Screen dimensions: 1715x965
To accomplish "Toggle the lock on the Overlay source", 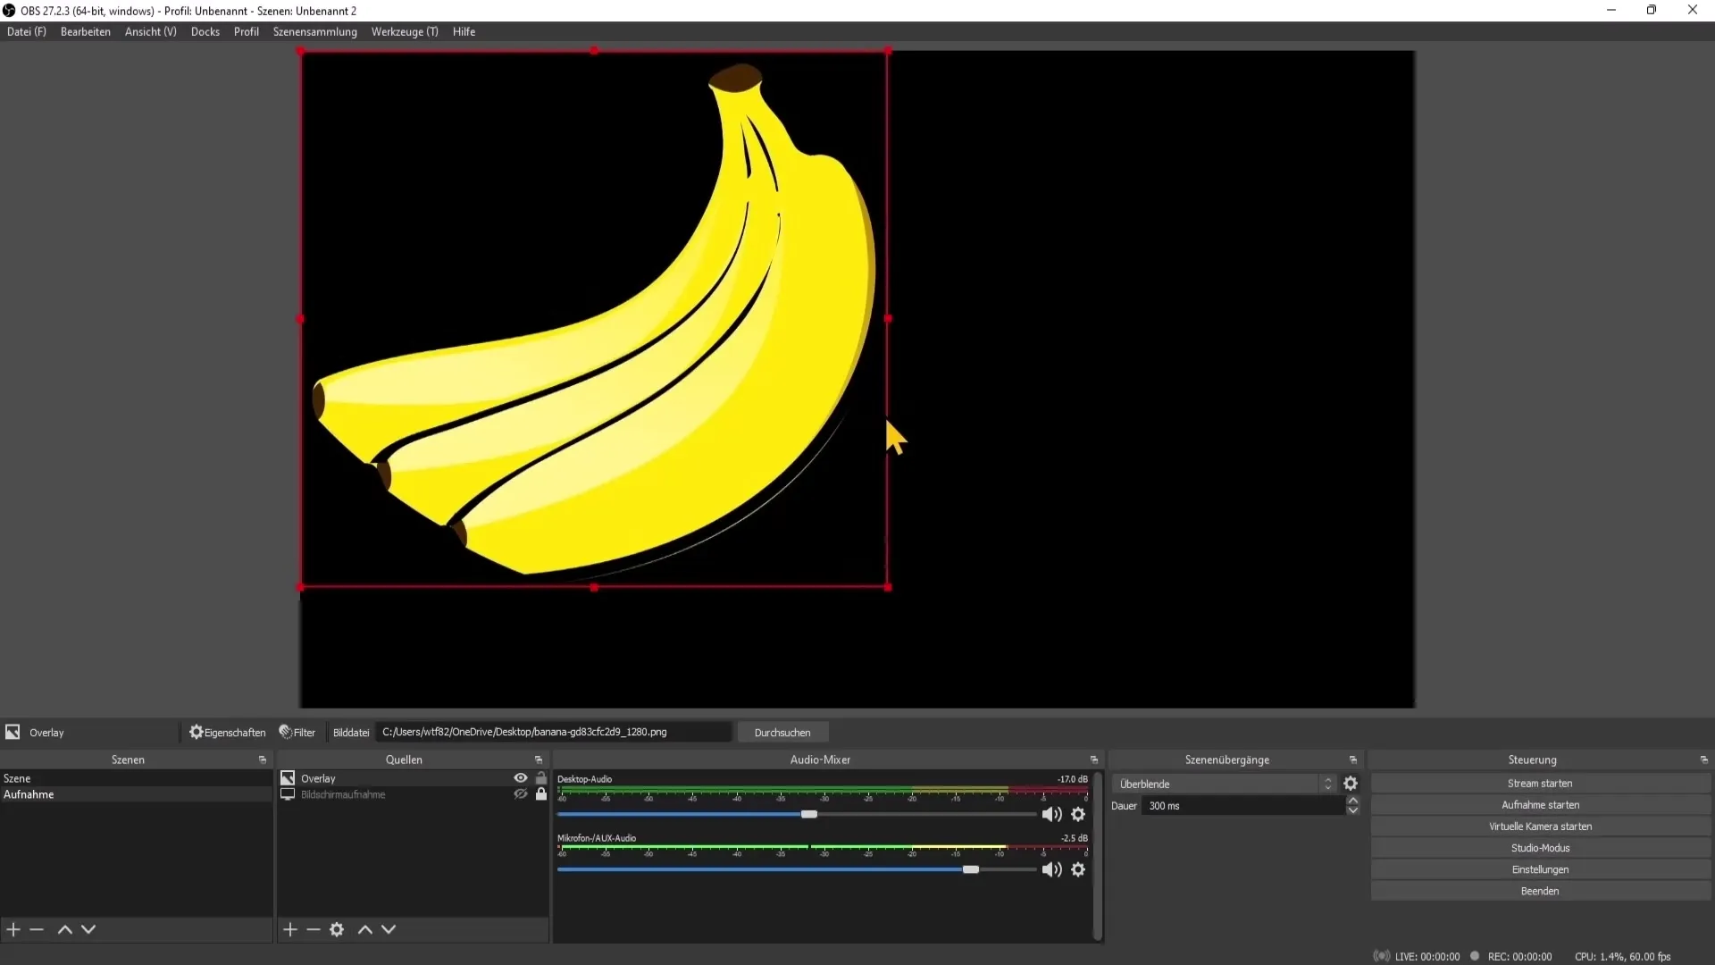I will (541, 778).
